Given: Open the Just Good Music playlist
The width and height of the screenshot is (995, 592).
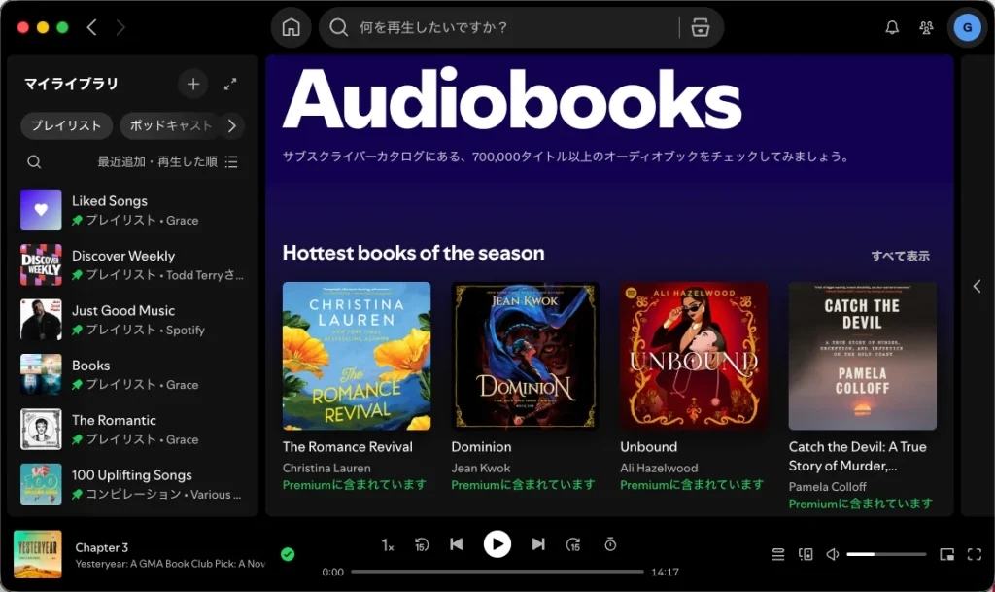Looking at the screenshot, I should click(132, 320).
